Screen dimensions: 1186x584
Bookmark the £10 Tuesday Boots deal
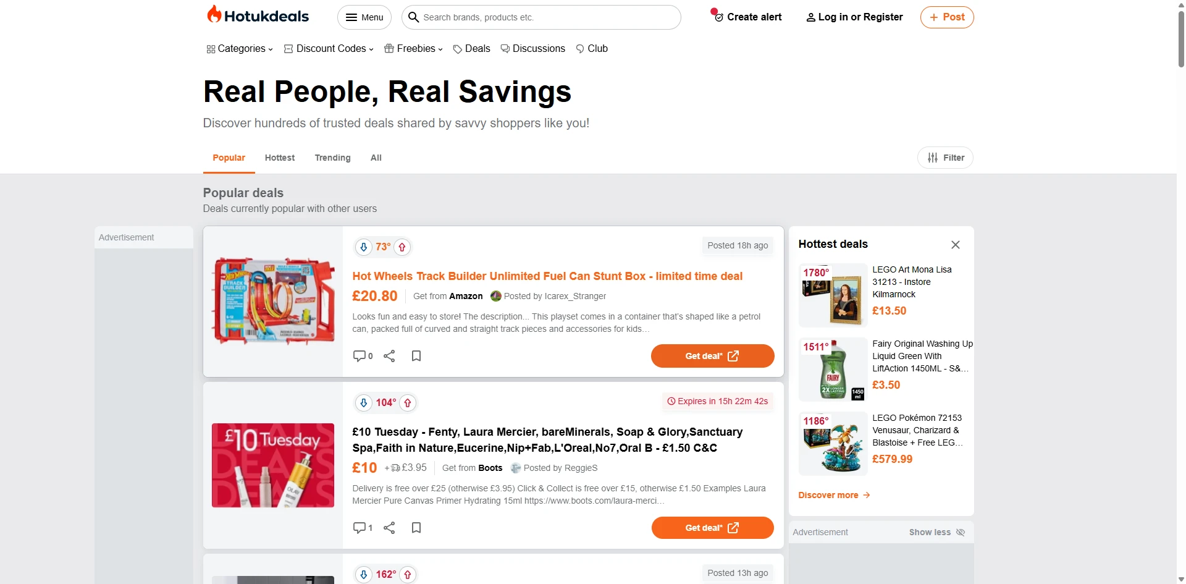coord(416,528)
